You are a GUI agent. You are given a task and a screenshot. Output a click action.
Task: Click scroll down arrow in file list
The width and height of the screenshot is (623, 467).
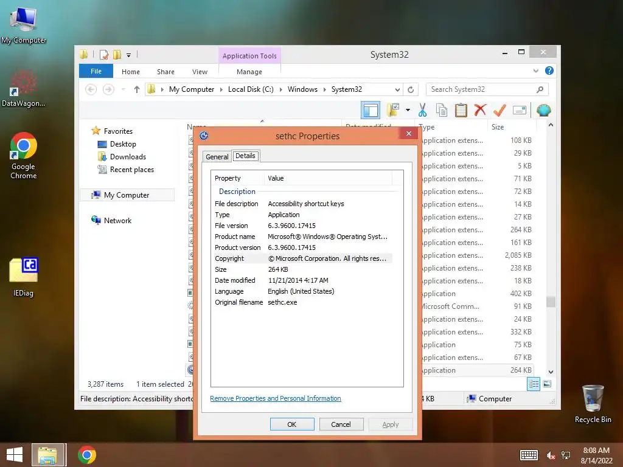[551, 372]
